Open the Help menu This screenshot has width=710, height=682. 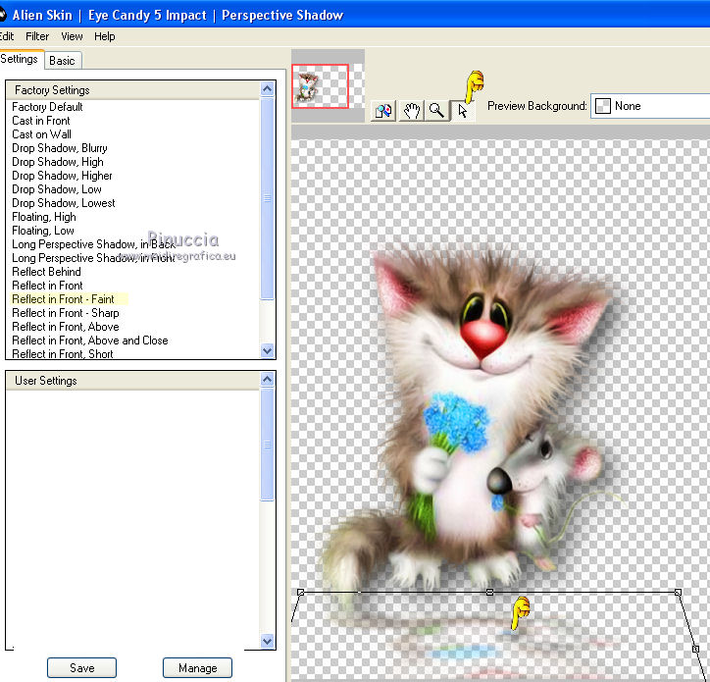pyautogui.click(x=105, y=36)
